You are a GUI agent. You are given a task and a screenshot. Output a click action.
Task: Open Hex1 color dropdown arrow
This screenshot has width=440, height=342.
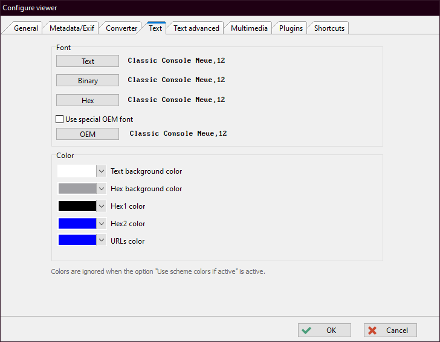tap(101, 206)
